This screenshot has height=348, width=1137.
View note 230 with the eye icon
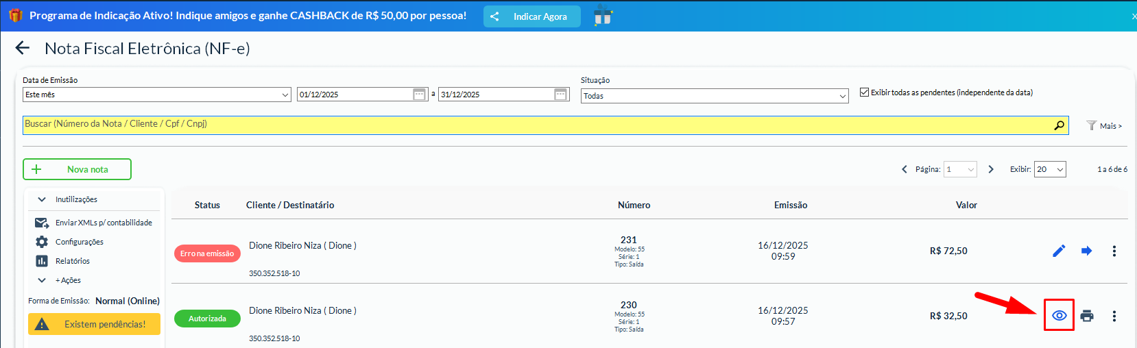pos(1059,315)
